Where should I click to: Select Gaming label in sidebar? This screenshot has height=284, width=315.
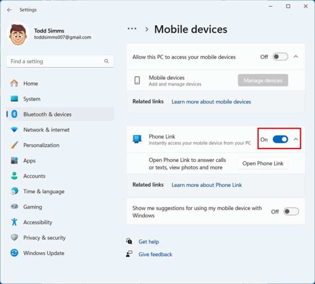33,207
